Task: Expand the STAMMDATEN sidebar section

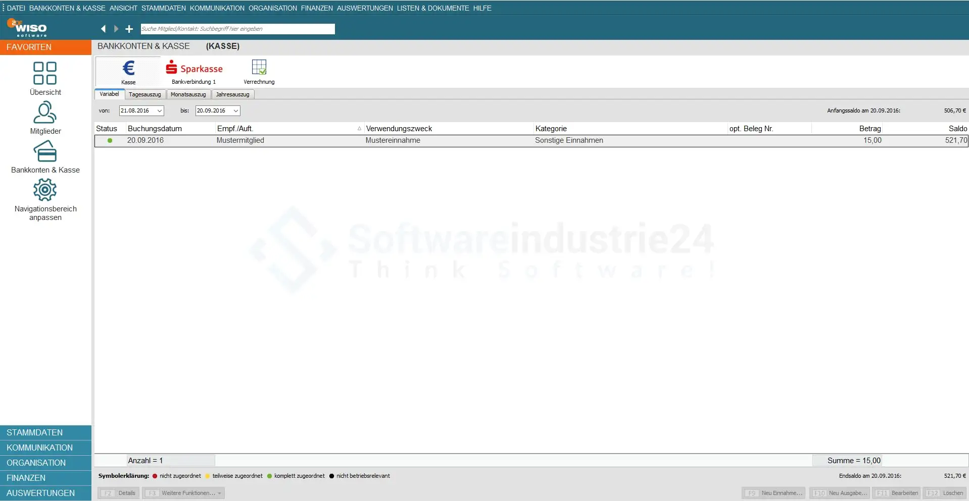Action: [x=45, y=432]
